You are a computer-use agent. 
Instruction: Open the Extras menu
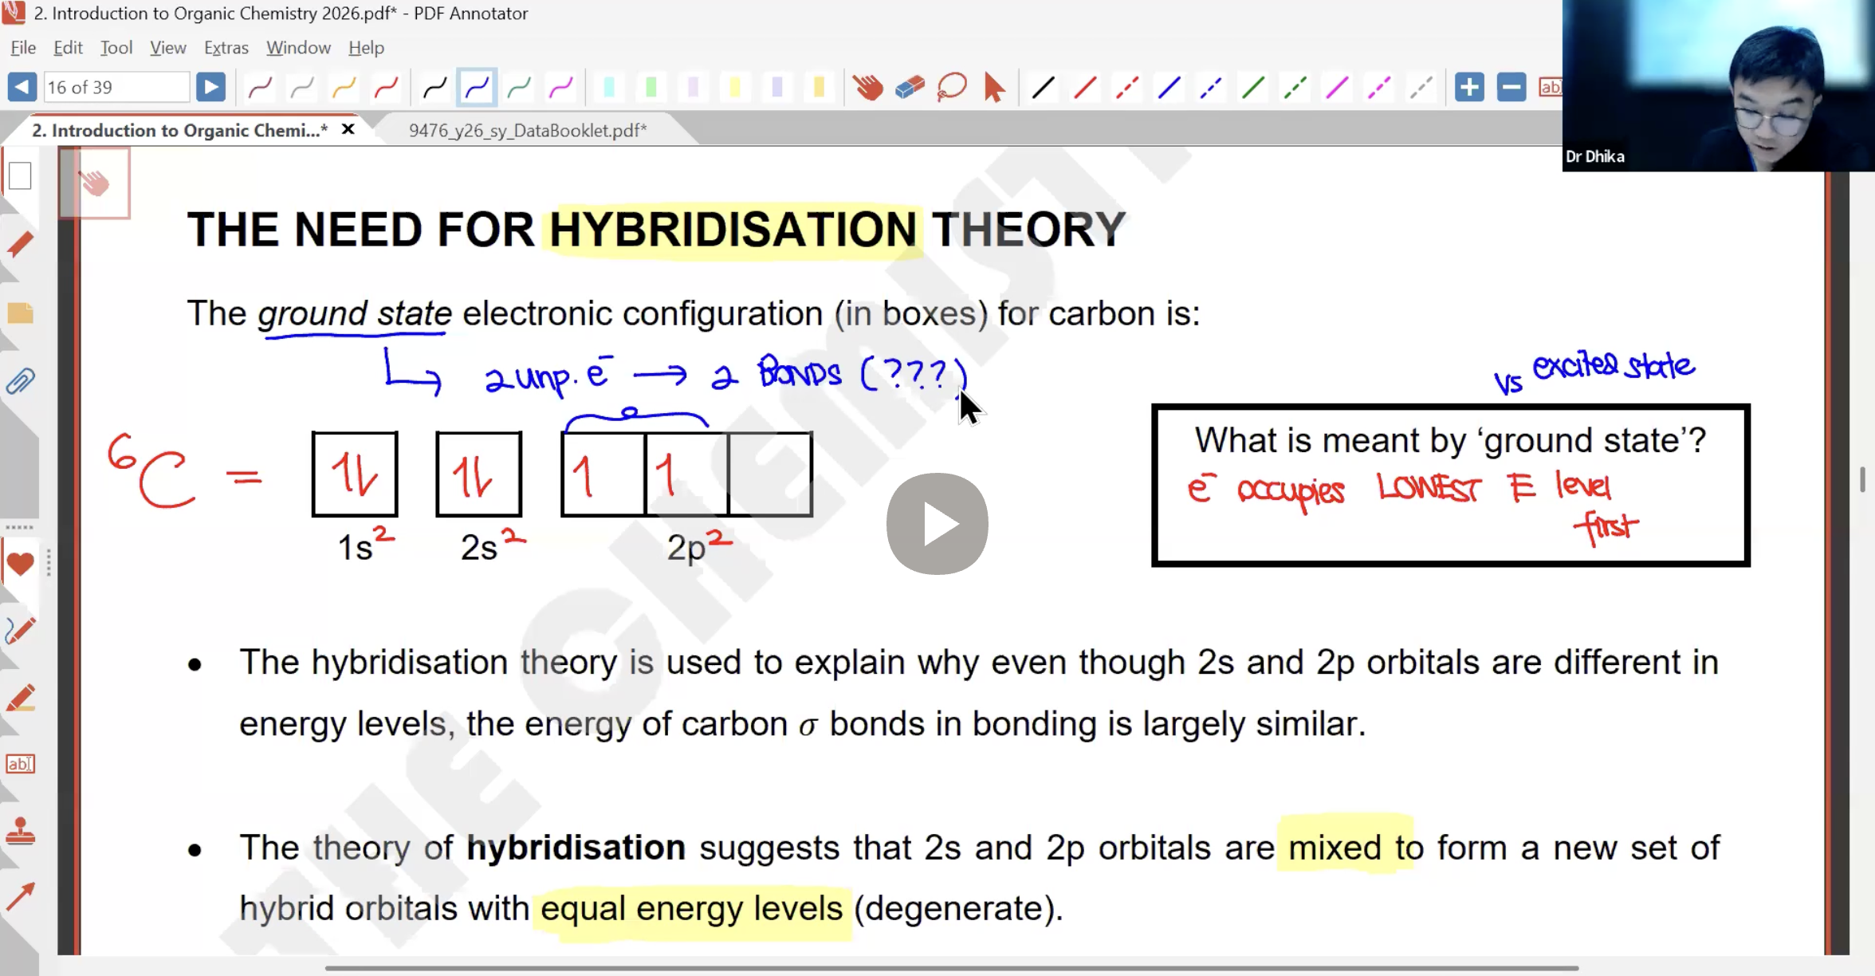226,48
